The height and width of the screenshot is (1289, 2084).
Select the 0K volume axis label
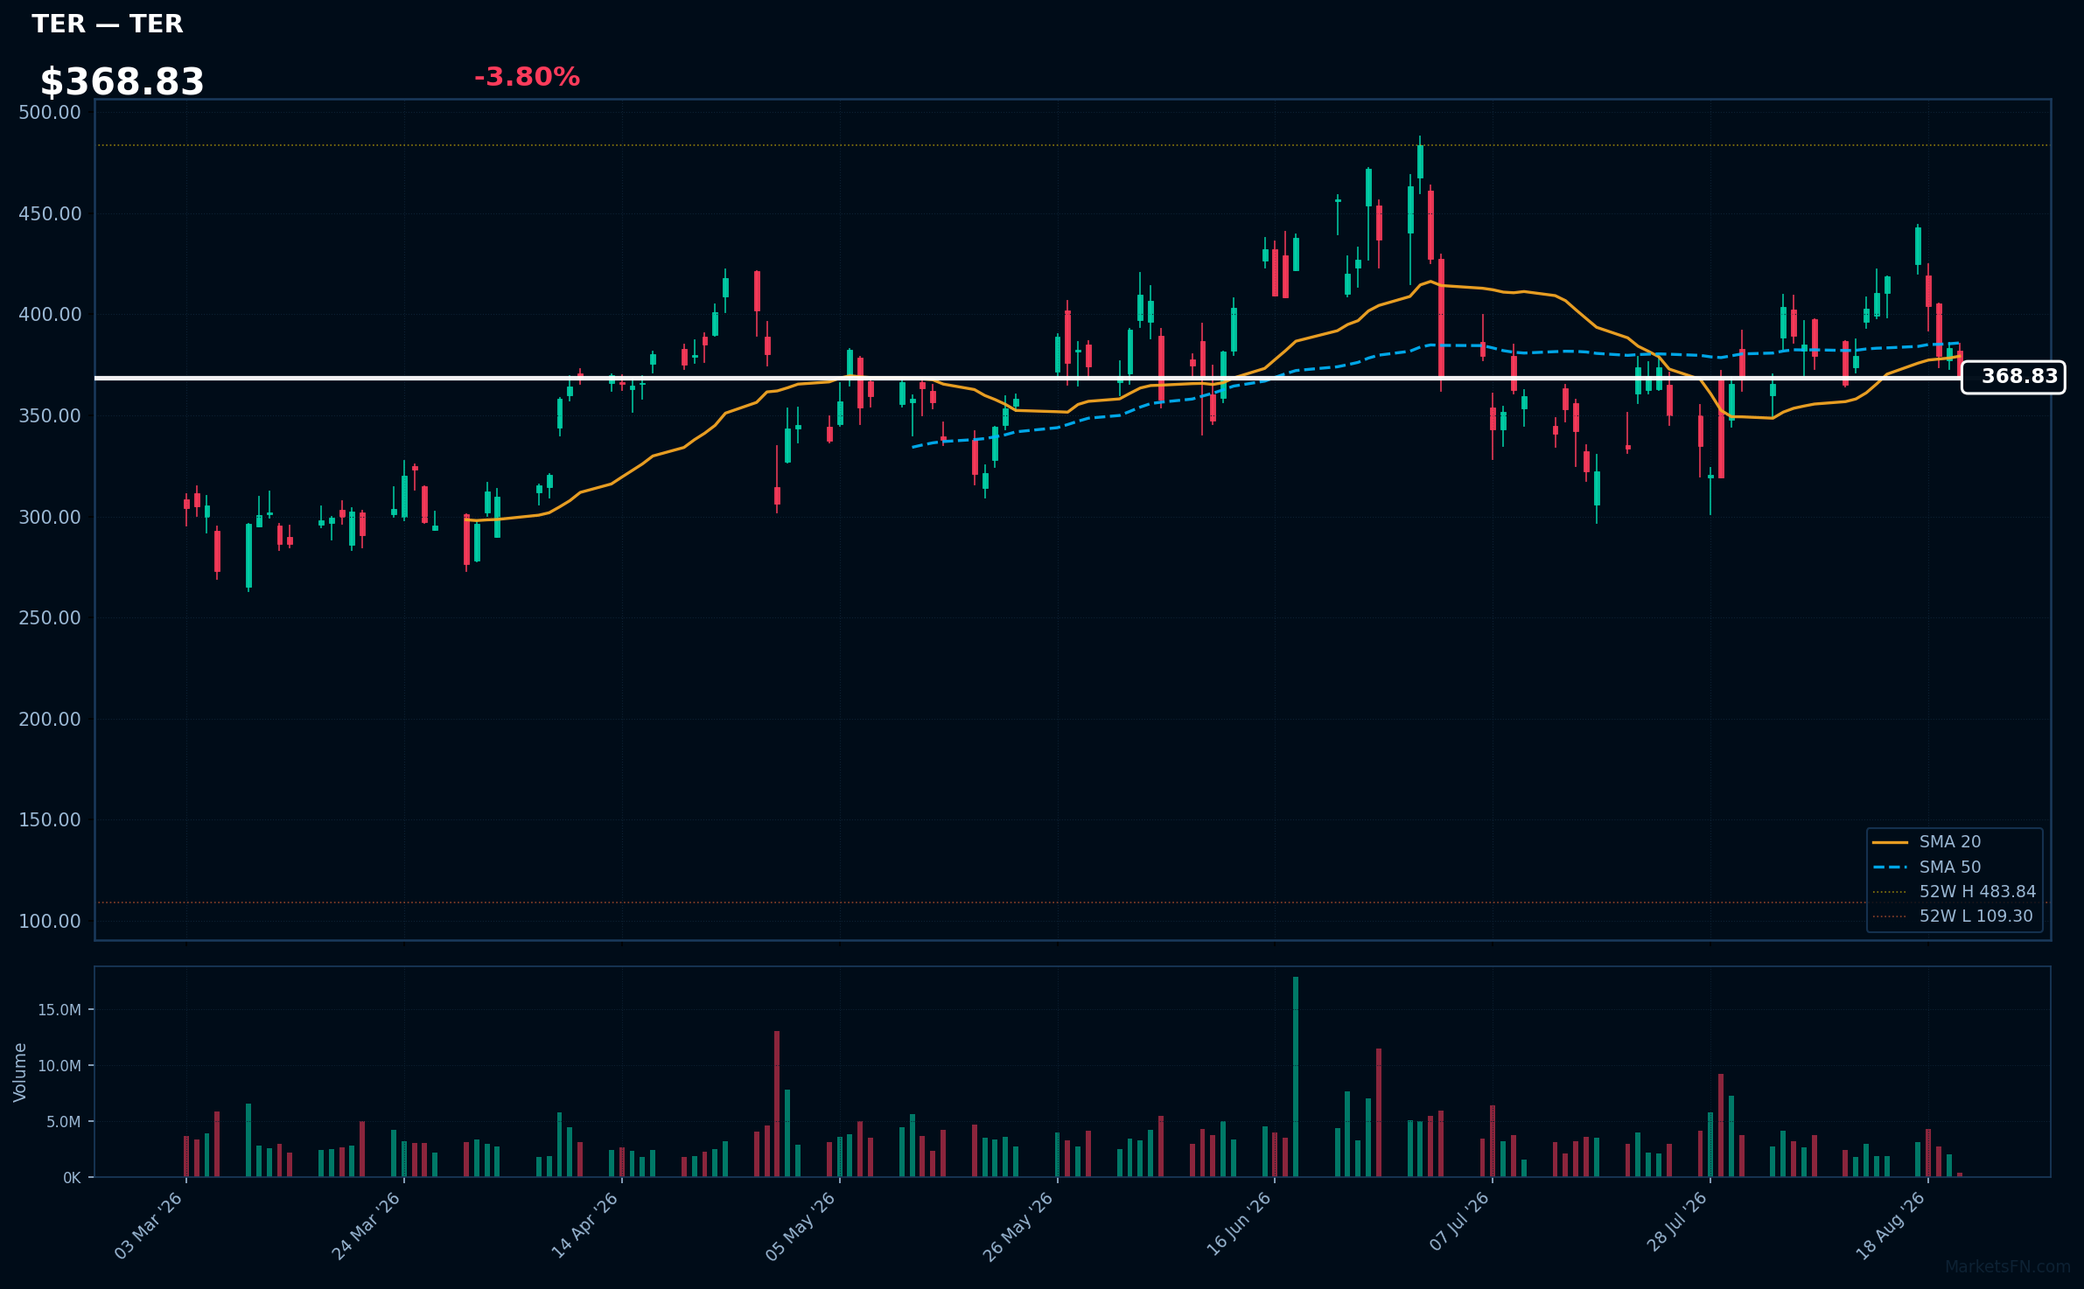pyautogui.click(x=72, y=1178)
